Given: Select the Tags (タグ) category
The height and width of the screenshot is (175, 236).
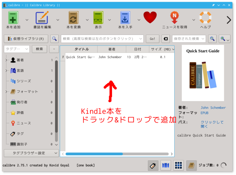Looking at the screenshot, I should [x=20, y=134].
